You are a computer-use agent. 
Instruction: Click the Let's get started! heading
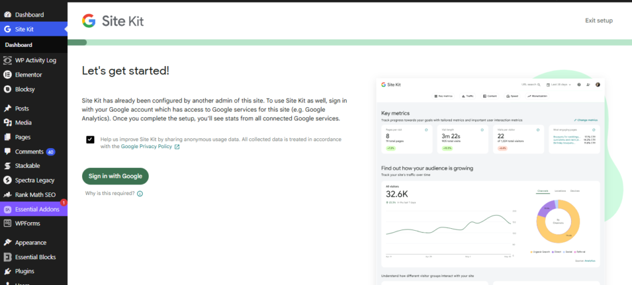(x=125, y=71)
